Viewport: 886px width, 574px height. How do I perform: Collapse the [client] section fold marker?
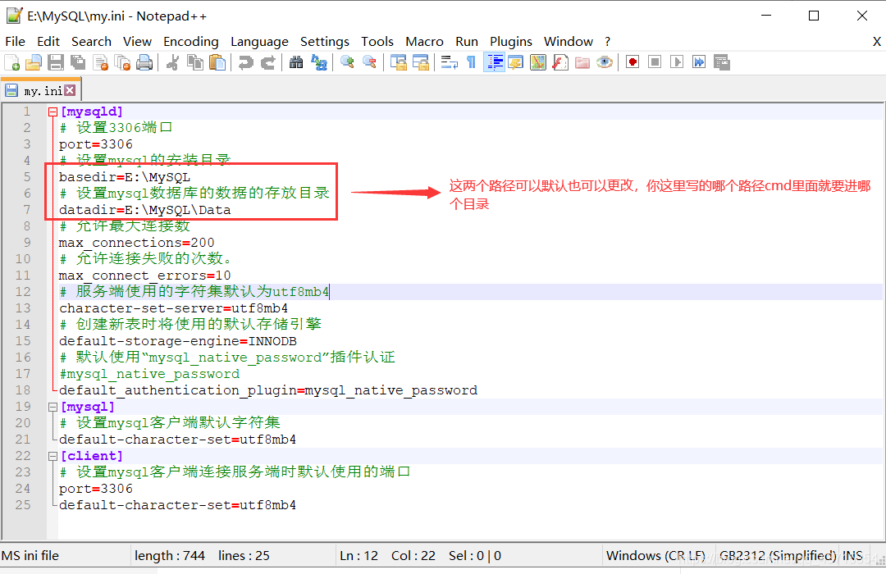pyautogui.click(x=53, y=456)
